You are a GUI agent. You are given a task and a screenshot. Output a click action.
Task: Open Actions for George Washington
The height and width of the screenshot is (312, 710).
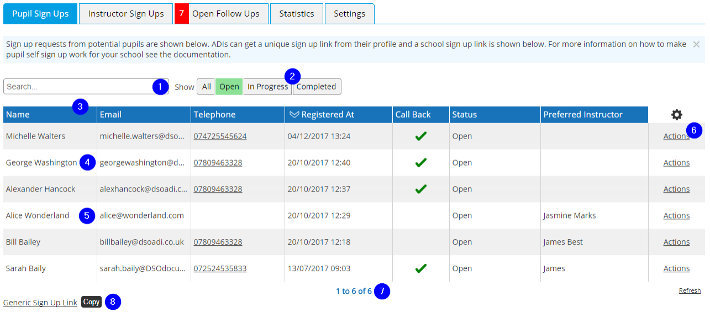676,162
